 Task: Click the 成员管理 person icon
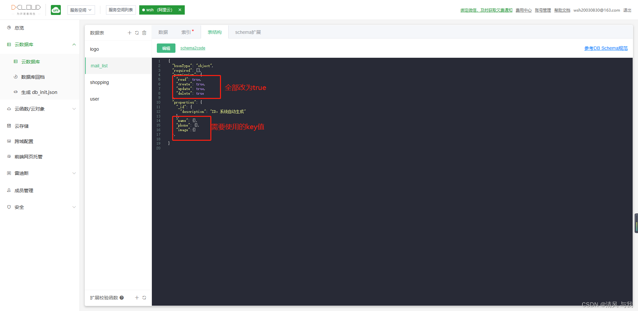[x=9, y=190]
